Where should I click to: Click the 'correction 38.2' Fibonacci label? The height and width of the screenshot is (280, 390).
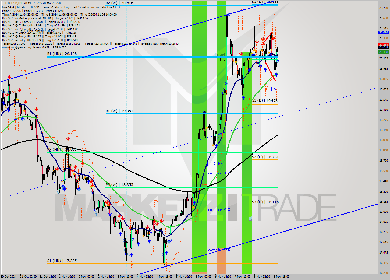219,173
